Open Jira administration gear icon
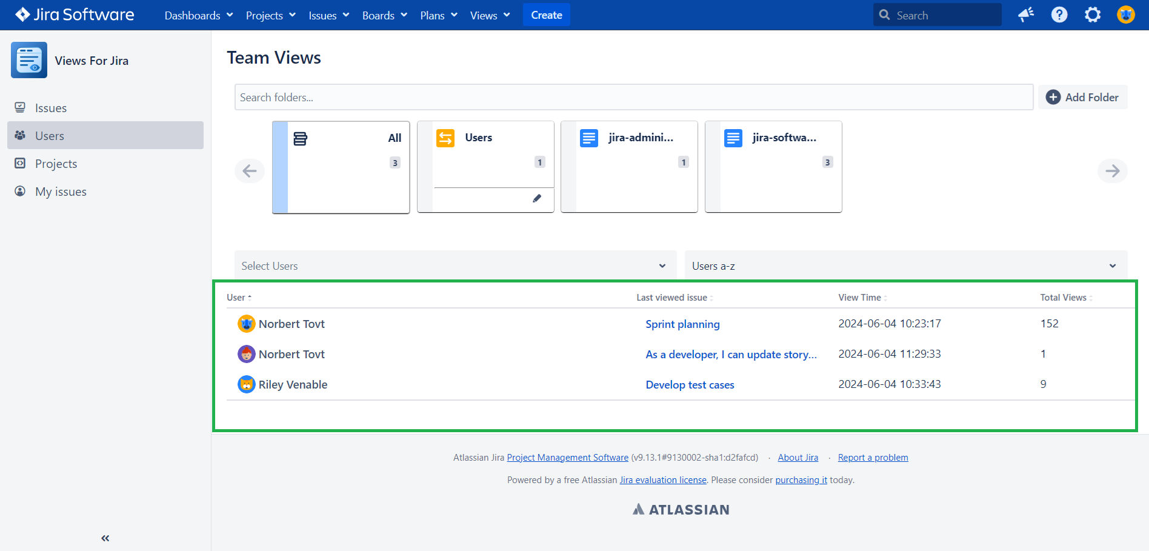The width and height of the screenshot is (1149, 551). coord(1092,15)
